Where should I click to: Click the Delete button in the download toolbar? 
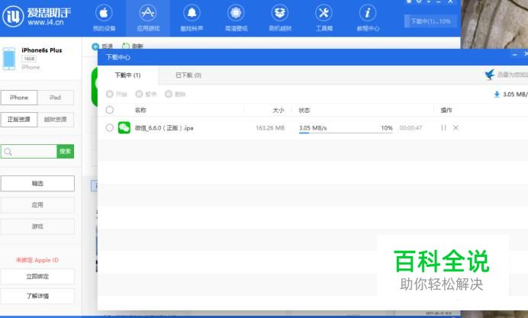pyautogui.click(x=175, y=95)
